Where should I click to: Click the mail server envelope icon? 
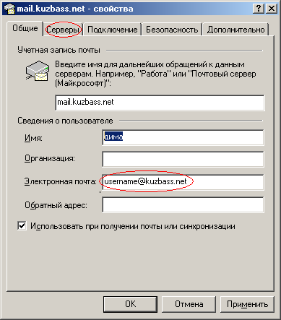[38, 71]
